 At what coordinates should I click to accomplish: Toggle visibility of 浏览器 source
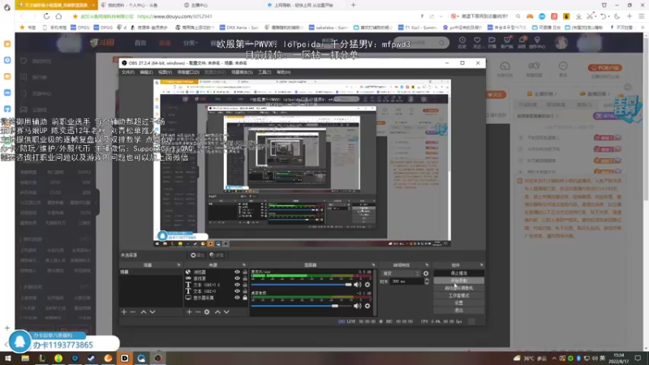(x=237, y=273)
